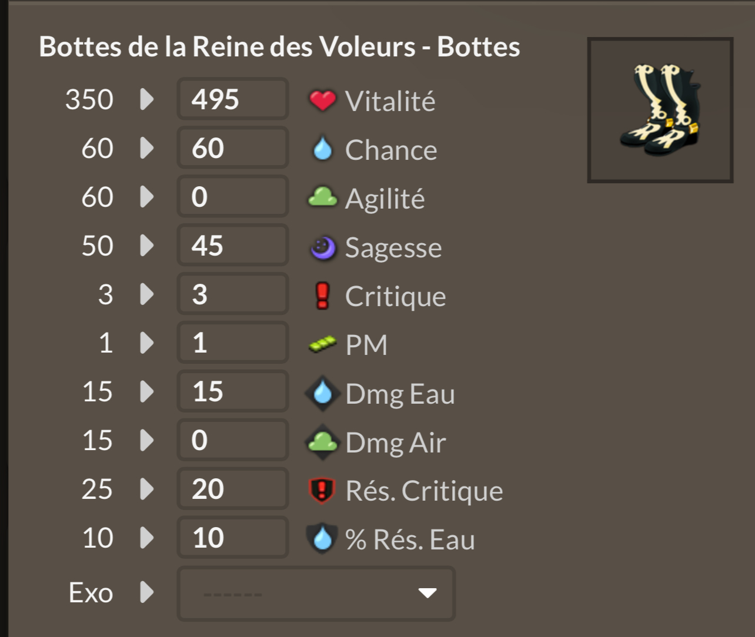The image size is (755, 637).
Task: Focus the Rés. Critique field showing 20
Action: (233, 489)
